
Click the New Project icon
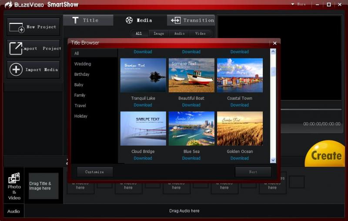tap(17, 27)
